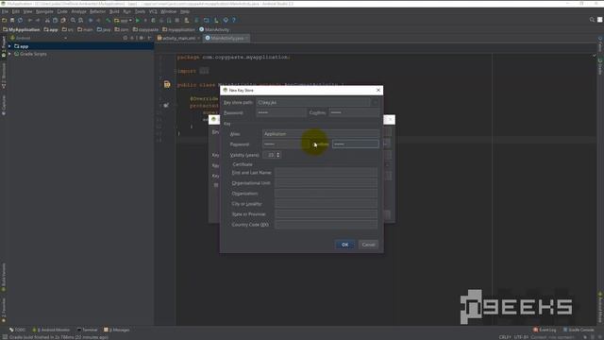The height and width of the screenshot is (340, 604).
Task: Click the Paste toolbar icon
Action: [x=63, y=20]
